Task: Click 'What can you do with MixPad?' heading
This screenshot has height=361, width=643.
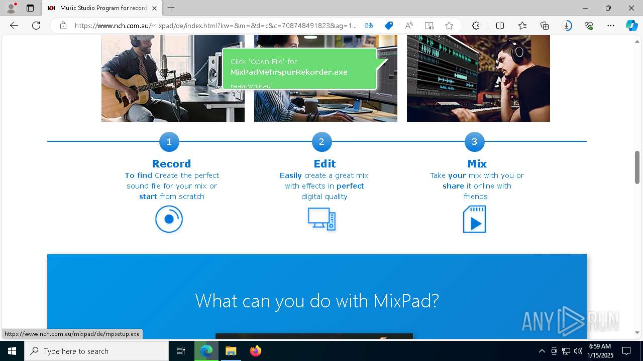Action: pyautogui.click(x=317, y=300)
